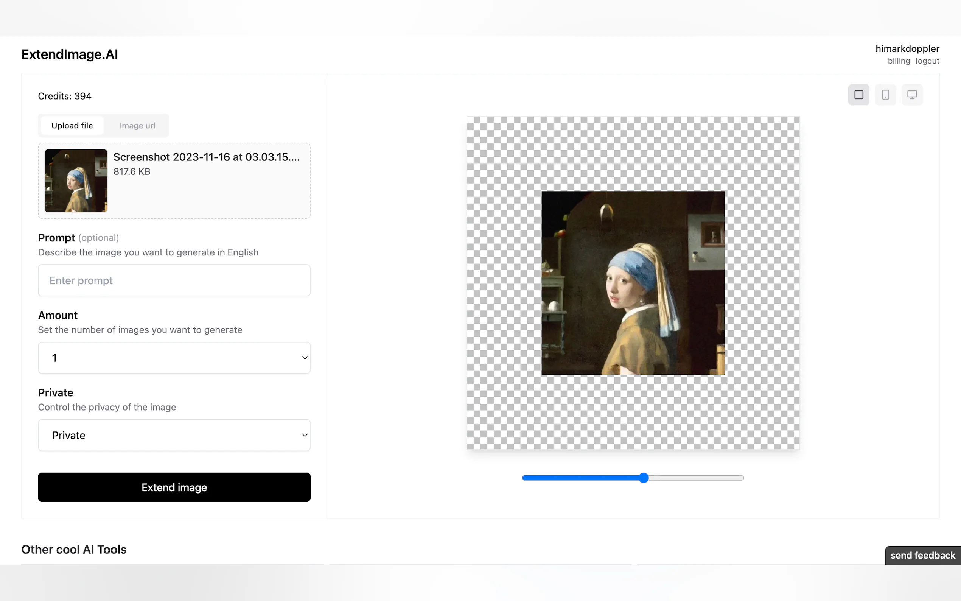Select the desktop monitor aspect ratio icon
961x601 pixels.
(912, 95)
